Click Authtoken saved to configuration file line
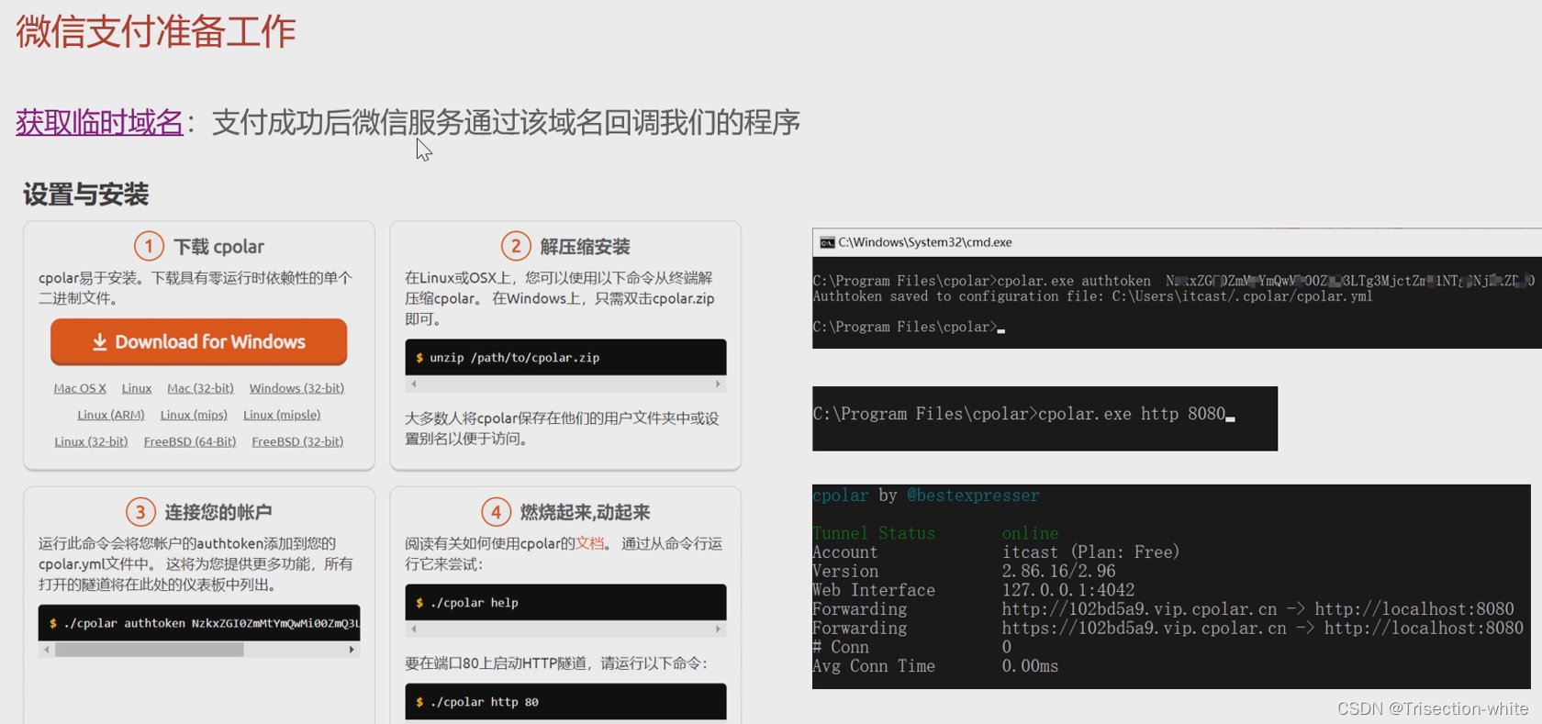 [x=1092, y=296]
